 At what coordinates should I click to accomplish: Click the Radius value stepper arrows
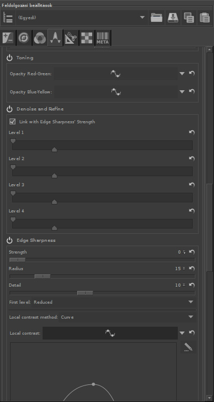click(184, 269)
